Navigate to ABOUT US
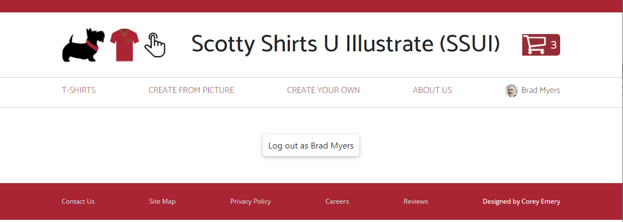Viewport: 623px width, 222px height. click(432, 90)
